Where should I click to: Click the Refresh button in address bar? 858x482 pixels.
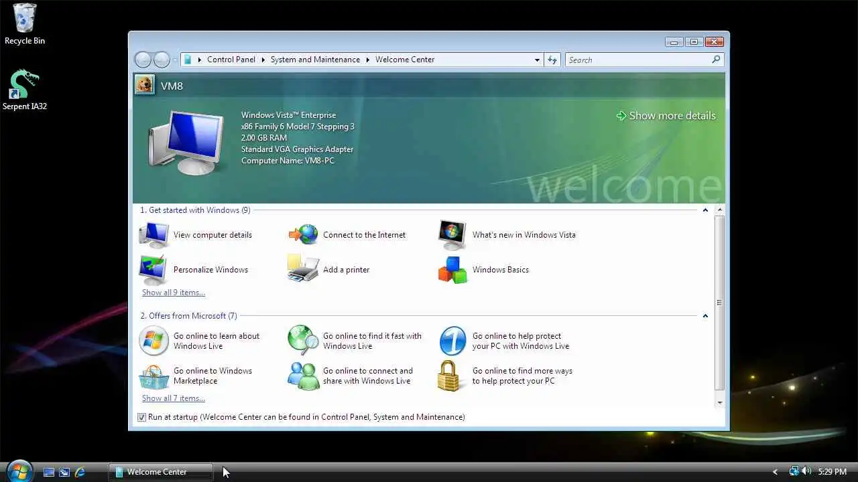click(x=552, y=60)
